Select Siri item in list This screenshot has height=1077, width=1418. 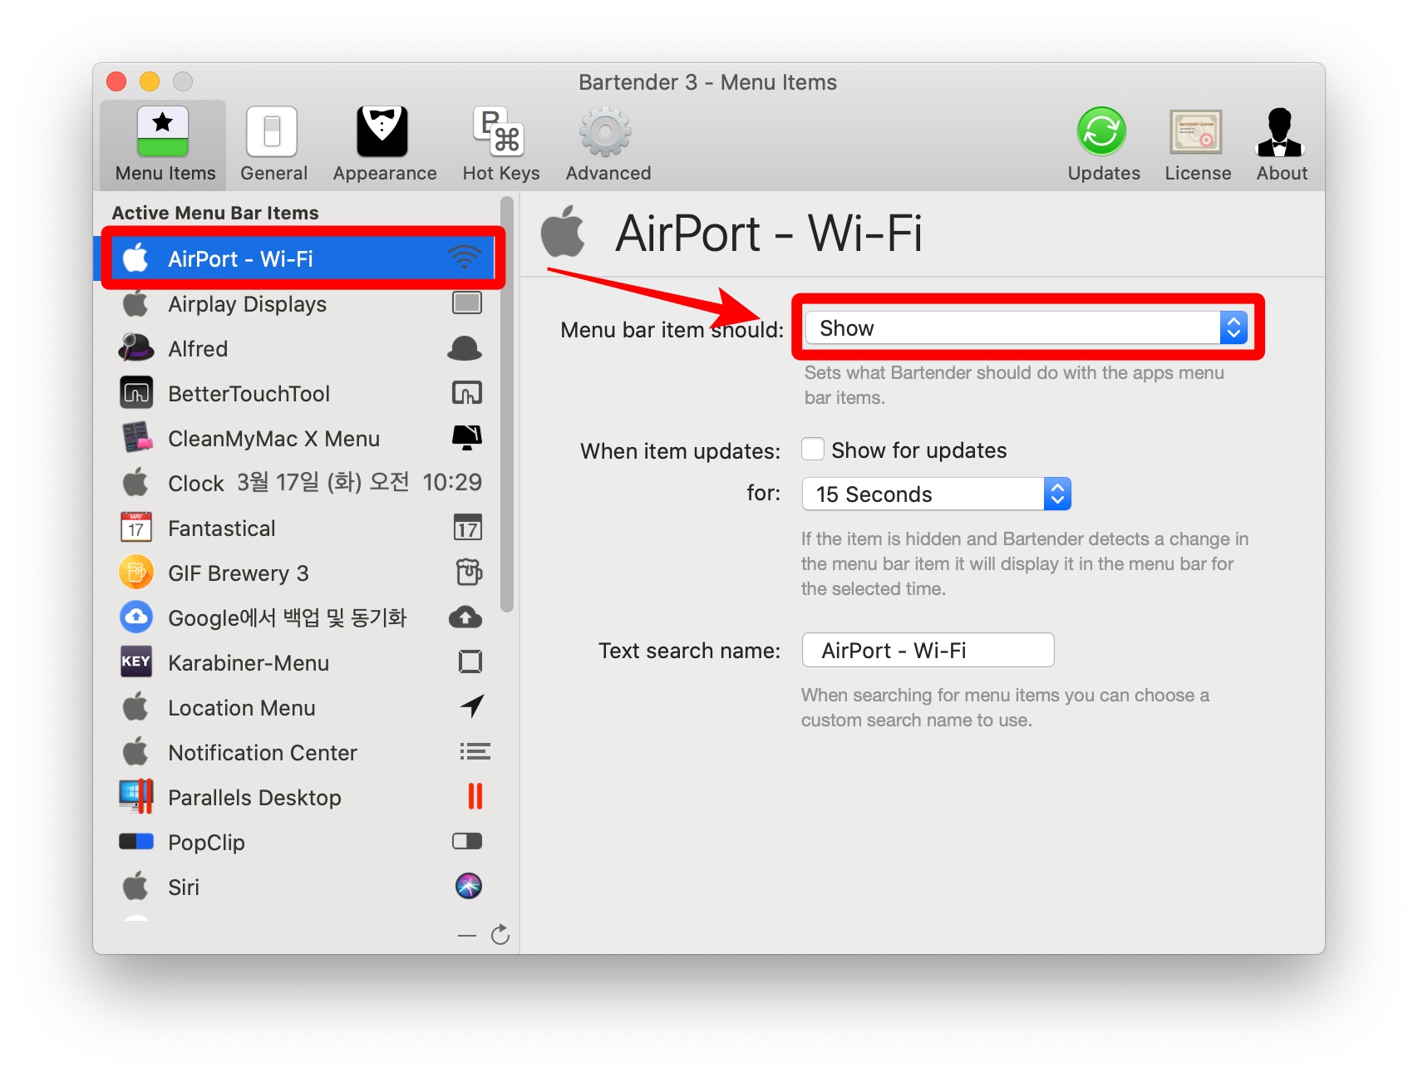pos(297,887)
